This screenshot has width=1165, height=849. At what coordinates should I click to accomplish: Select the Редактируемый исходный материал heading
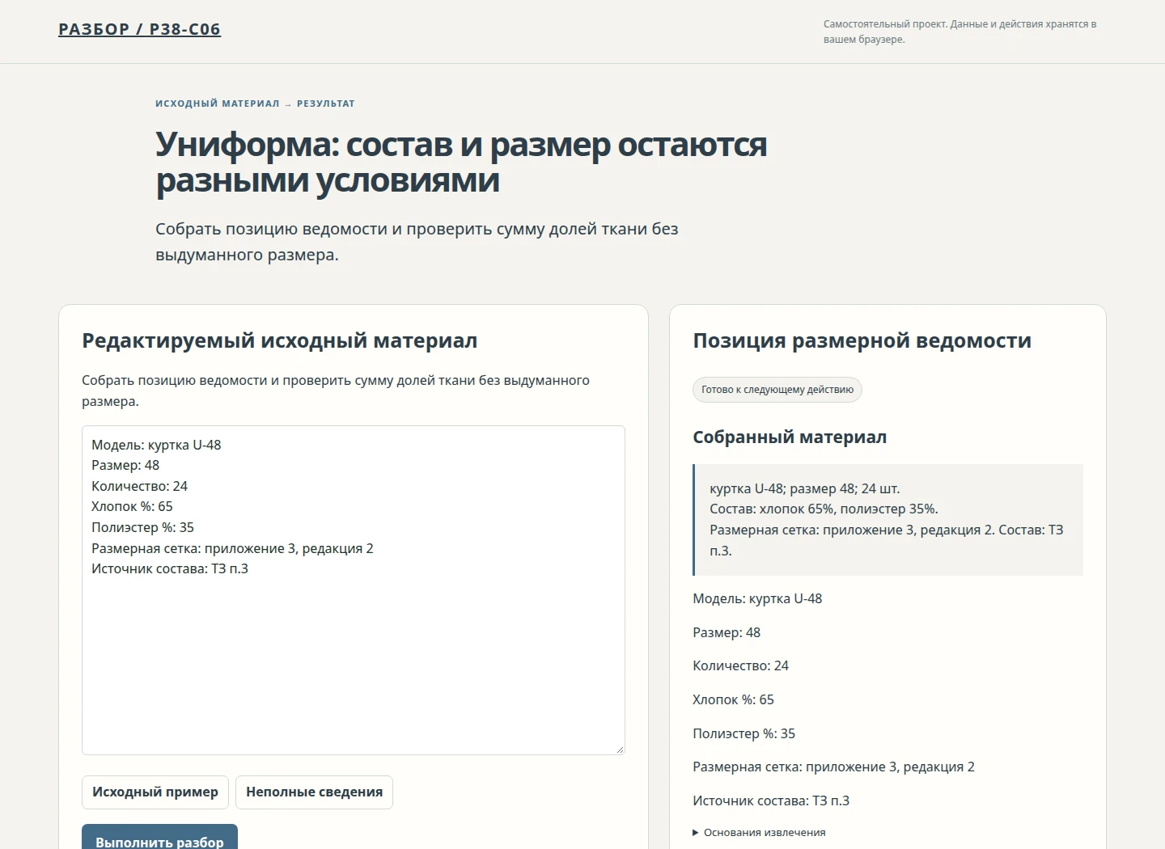[x=279, y=340]
